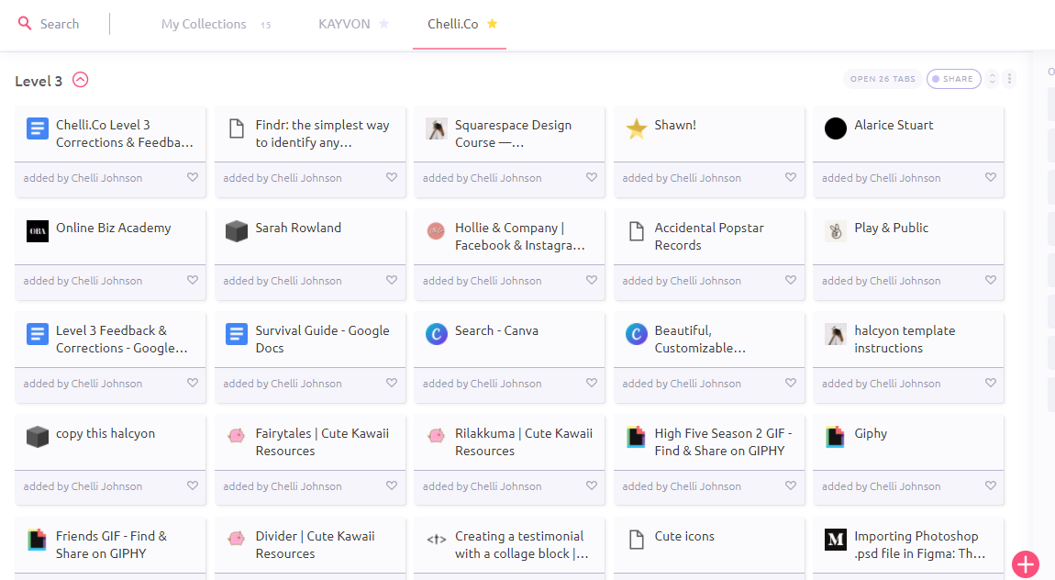Viewport: 1055px width, 580px height.
Task: Toggle the heart on Play & Public card
Action: point(991,280)
